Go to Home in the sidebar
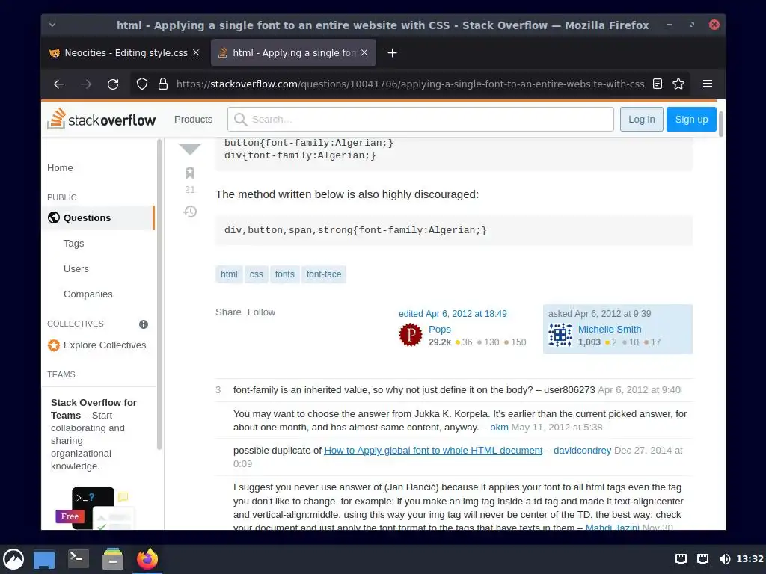Viewport: 766px width, 574px height. (x=60, y=168)
